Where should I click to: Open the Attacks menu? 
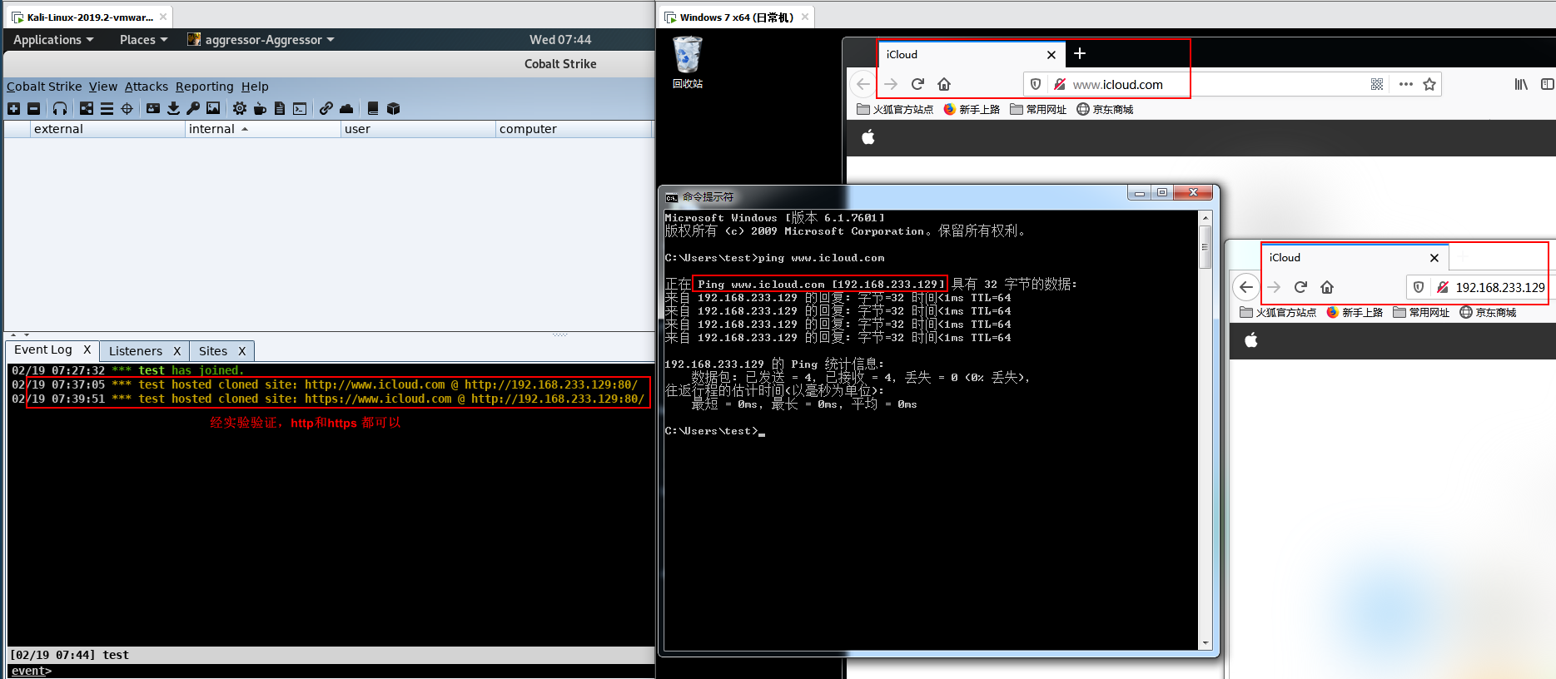click(x=147, y=87)
